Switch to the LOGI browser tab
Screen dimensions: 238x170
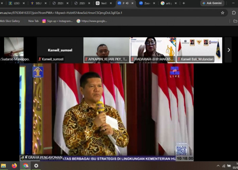[x=15, y=3]
